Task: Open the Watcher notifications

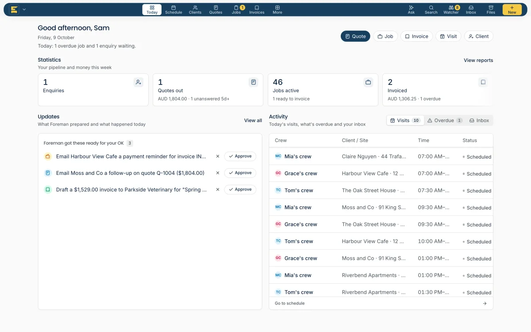Action: pyautogui.click(x=451, y=9)
